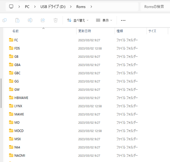Open the three-dot more options menu

pos(123,20)
